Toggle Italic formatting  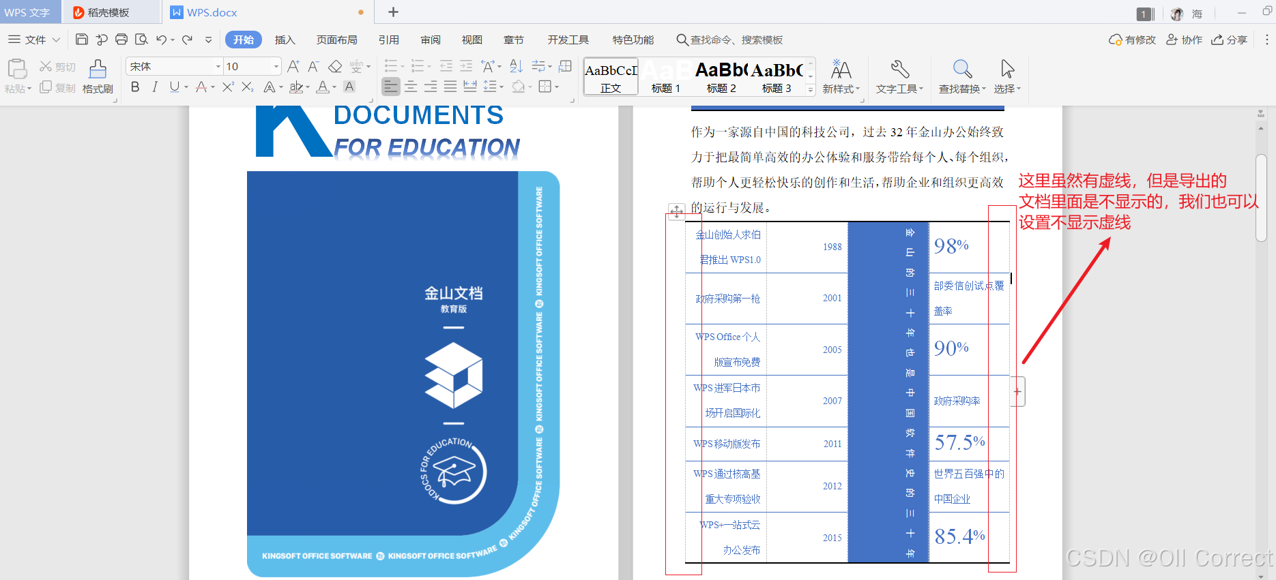pos(155,87)
